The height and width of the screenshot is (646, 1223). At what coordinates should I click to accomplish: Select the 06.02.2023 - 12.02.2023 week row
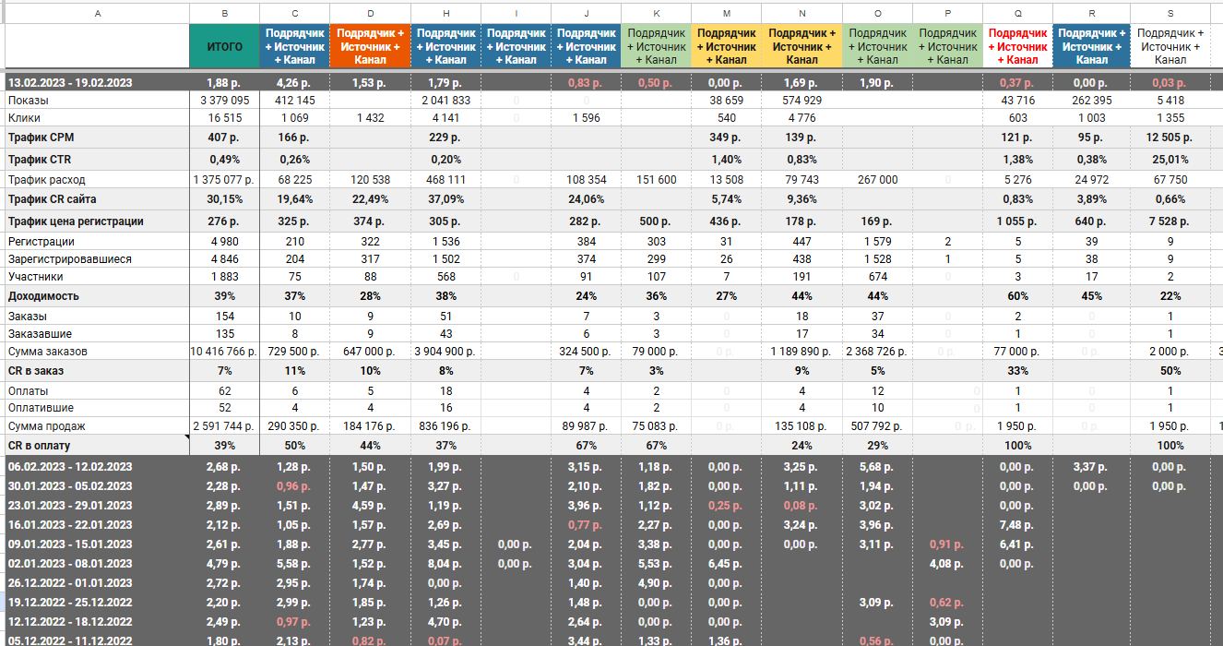[x=70, y=467]
